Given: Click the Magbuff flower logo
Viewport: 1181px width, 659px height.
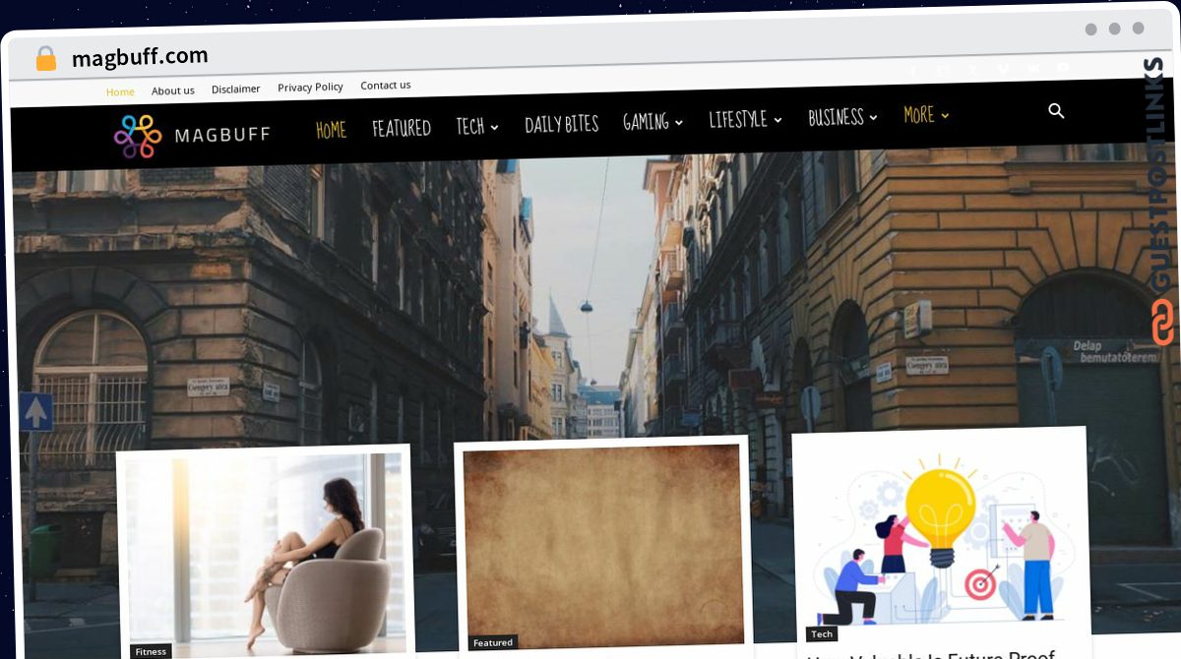Looking at the screenshot, I should (137, 136).
